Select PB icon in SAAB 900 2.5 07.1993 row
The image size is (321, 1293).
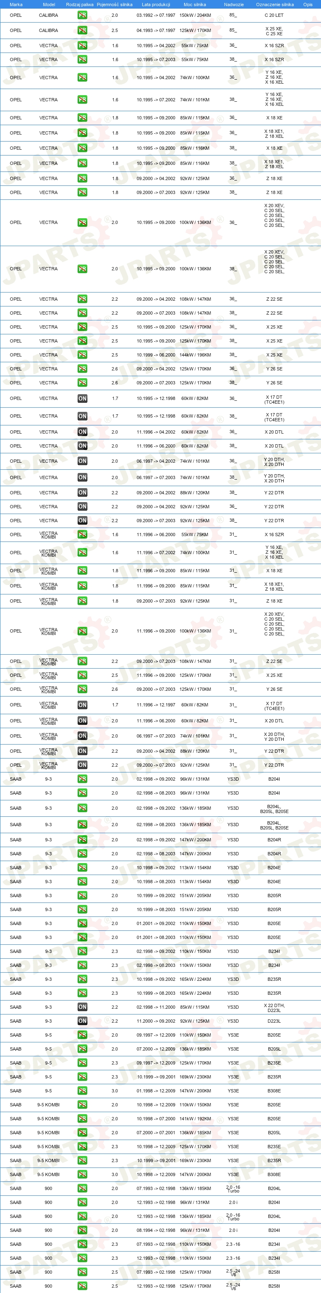[83, 1272]
